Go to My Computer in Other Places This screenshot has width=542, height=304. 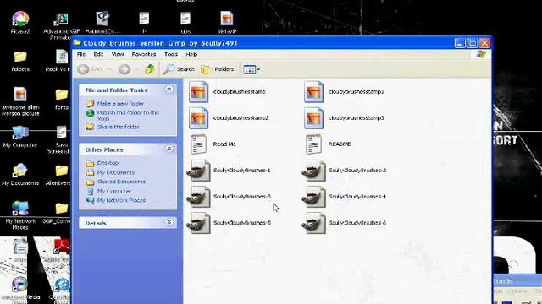(113, 191)
